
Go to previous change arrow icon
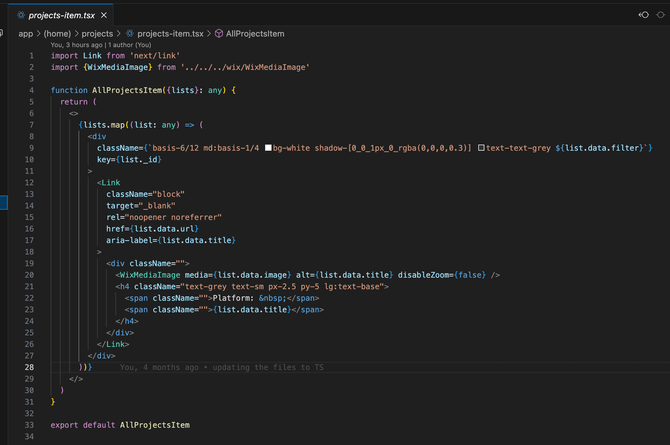[x=643, y=15]
